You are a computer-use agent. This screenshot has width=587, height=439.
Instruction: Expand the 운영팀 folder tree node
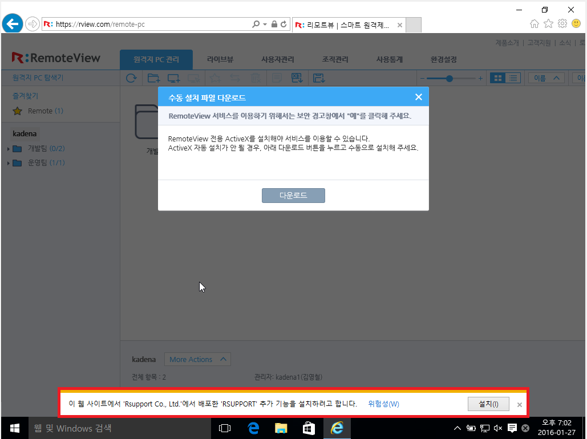tap(8, 163)
